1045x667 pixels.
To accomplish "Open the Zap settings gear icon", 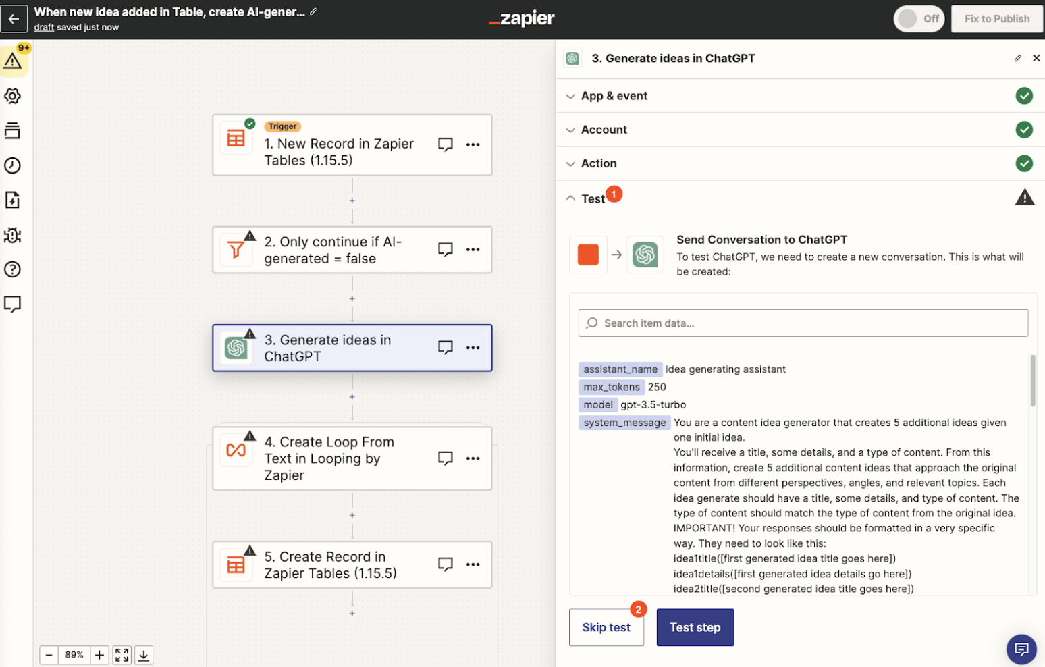I will [x=13, y=96].
